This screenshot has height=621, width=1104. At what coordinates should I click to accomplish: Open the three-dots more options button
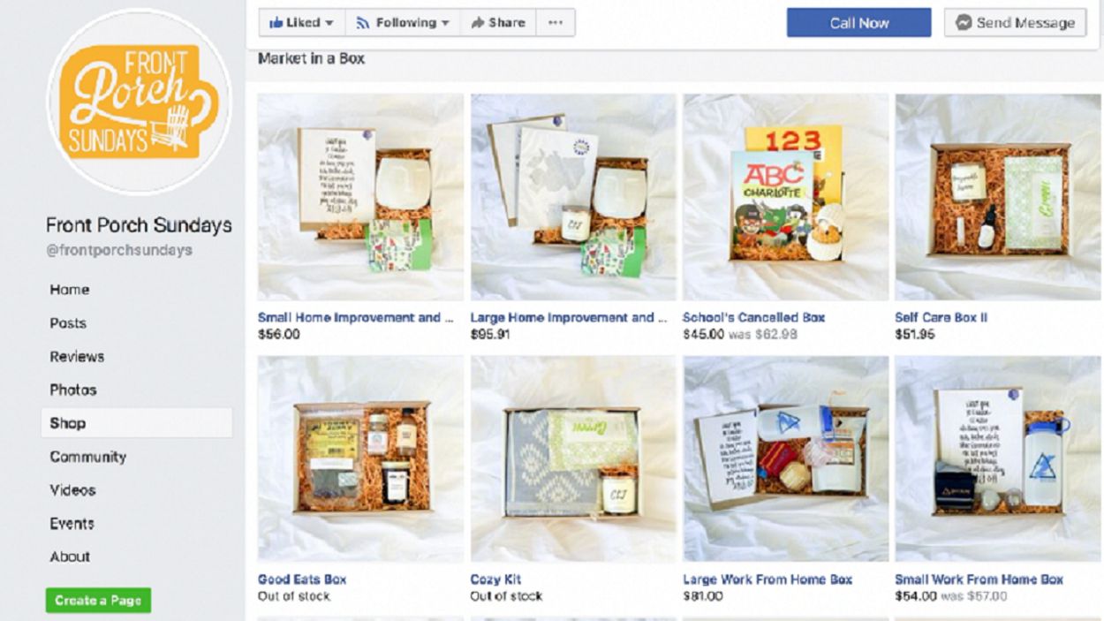click(555, 23)
